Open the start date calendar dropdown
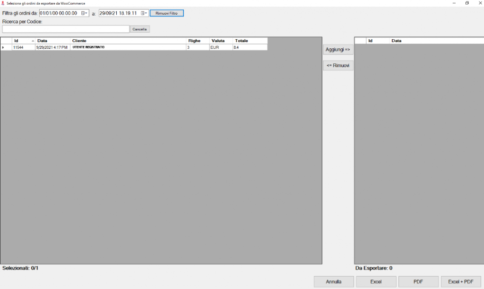The height and width of the screenshot is (289, 484). pos(84,13)
